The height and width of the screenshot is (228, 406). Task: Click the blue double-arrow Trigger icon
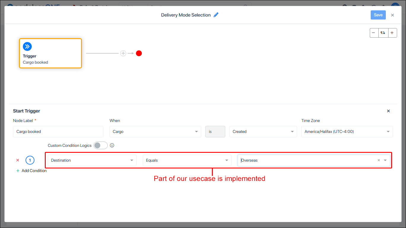click(x=27, y=46)
